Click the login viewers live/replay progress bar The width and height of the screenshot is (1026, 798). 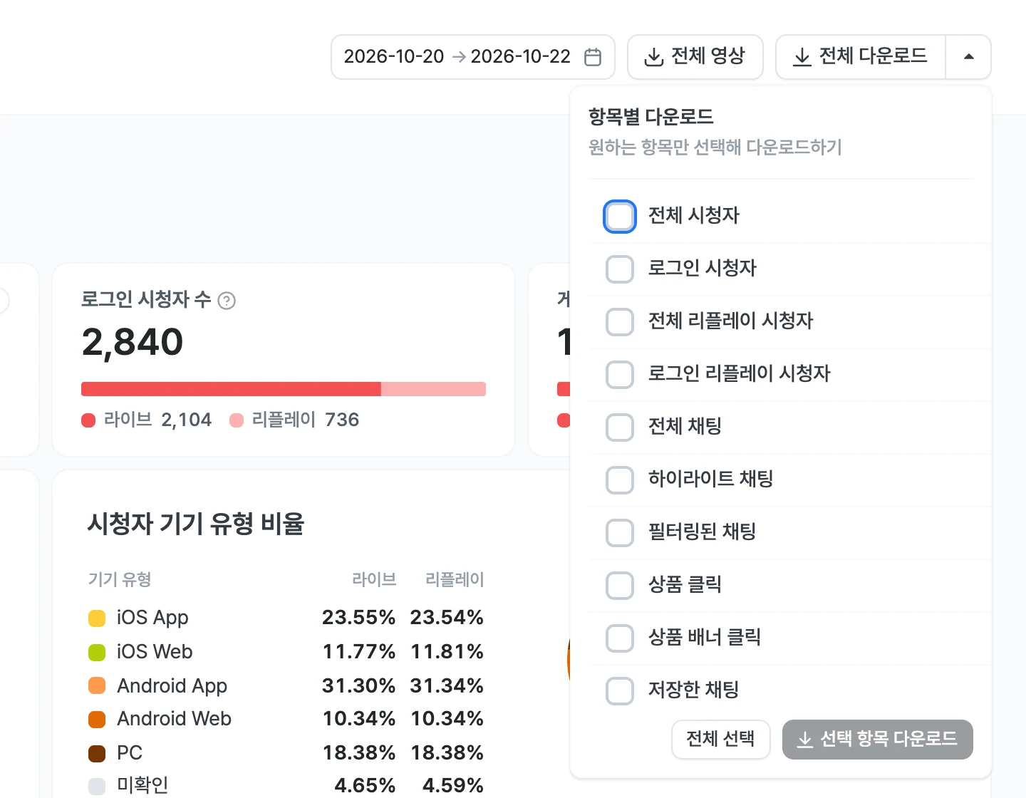pyautogui.click(x=284, y=389)
